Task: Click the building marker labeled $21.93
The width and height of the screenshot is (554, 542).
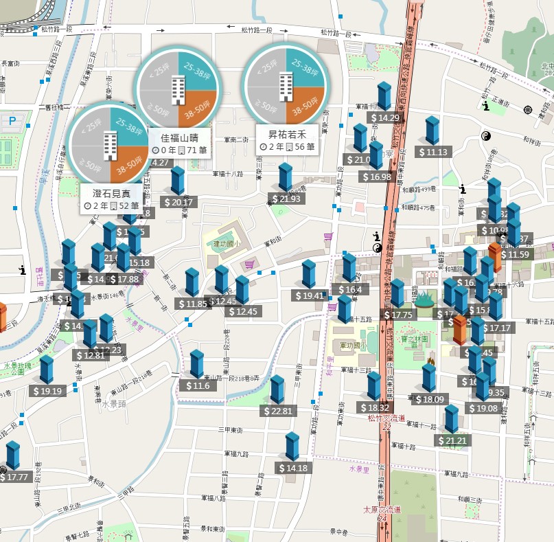Action: 286,177
